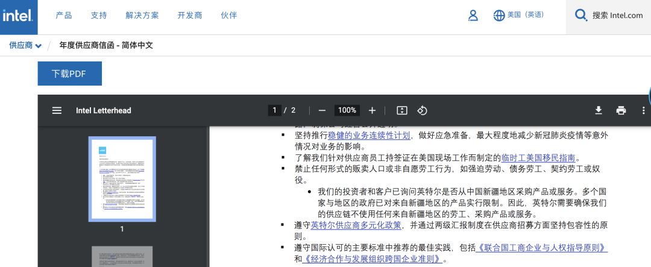Screen dimensions: 651x267
Task: Click the Intel Letterhead document title
Action: pyautogui.click(x=104, y=110)
